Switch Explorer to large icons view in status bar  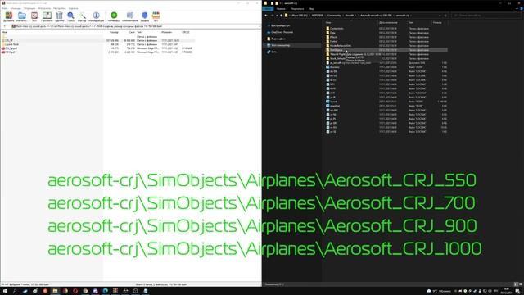tap(521, 284)
